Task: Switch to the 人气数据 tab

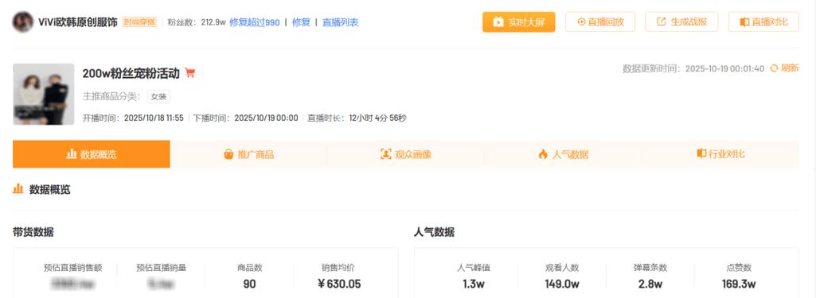Action: (563, 154)
